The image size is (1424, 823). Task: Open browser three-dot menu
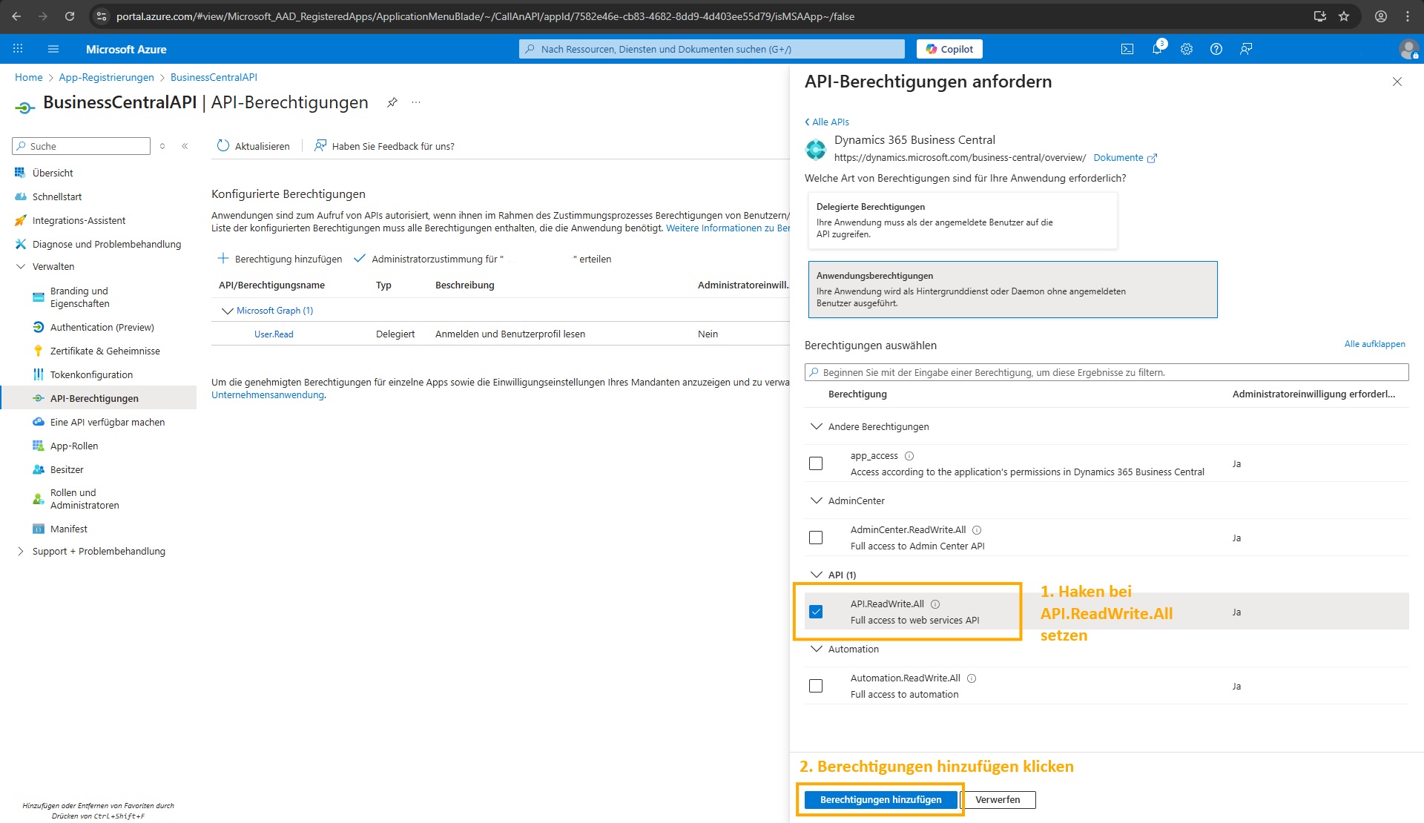tap(1408, 16)
